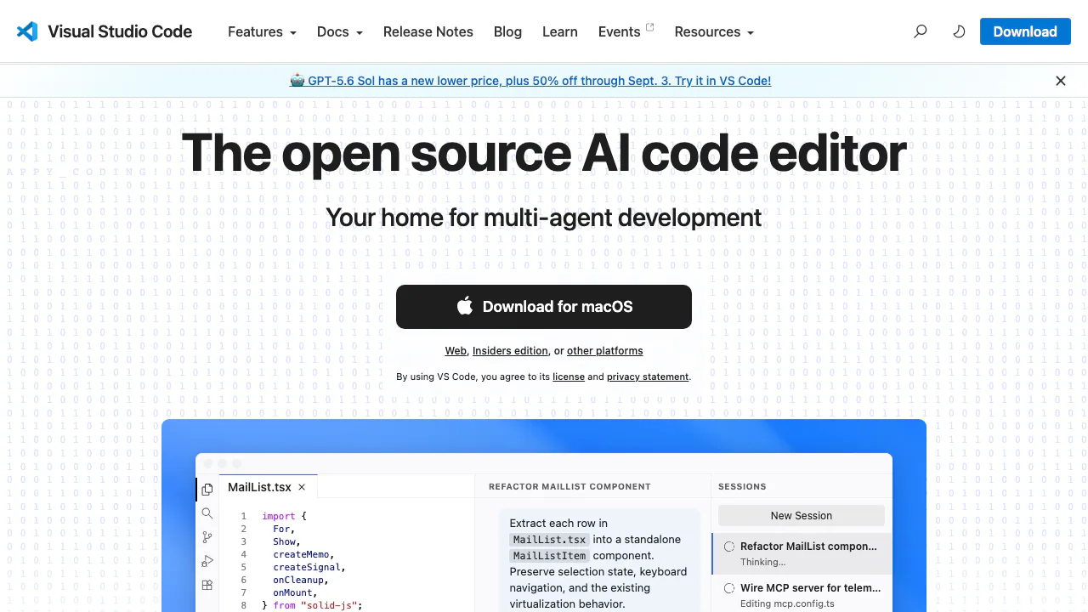Click the Your home for multi-agent development subtitle
Viewport: 1088px width, 612px height.
pyautogui.click(x=544, y=218)
